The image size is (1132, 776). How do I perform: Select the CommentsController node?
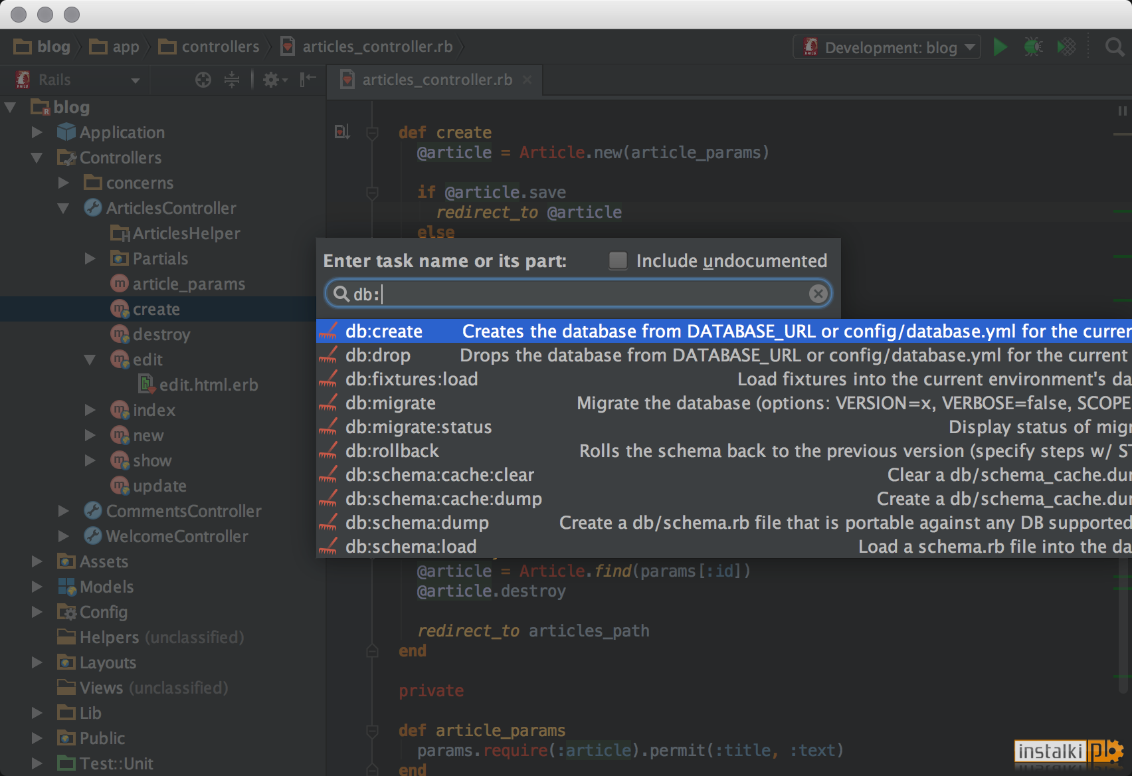pos(183,511)
